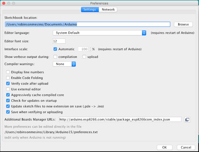Click the Editor font size field

tap(59, 41)
